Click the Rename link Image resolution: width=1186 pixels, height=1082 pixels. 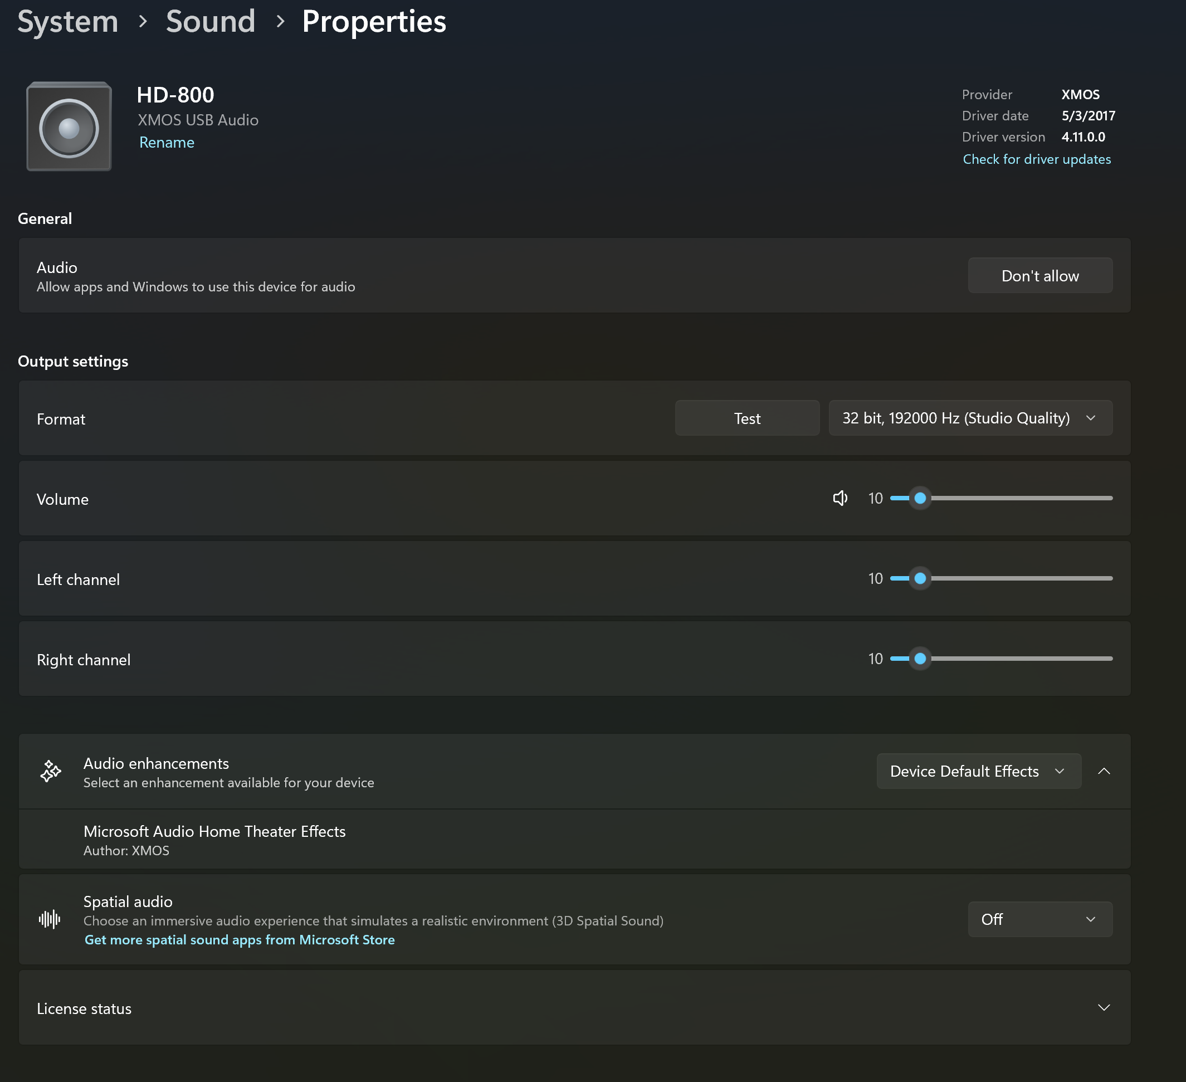tap(167, 143)
